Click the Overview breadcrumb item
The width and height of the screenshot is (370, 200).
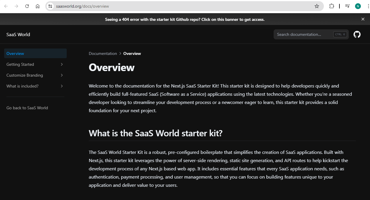point(132,53)
